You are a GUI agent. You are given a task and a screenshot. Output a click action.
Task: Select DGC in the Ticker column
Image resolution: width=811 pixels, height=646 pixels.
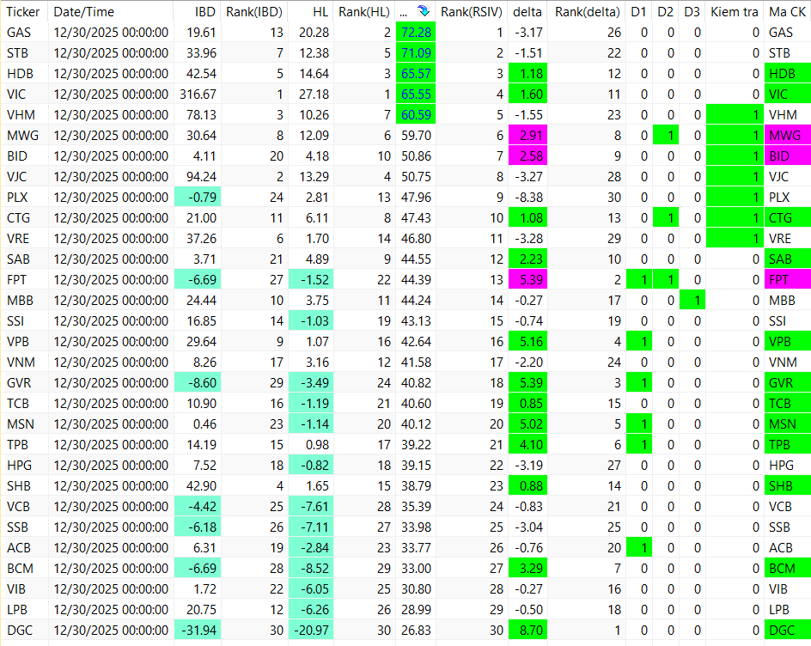click(x=20, y=631)
